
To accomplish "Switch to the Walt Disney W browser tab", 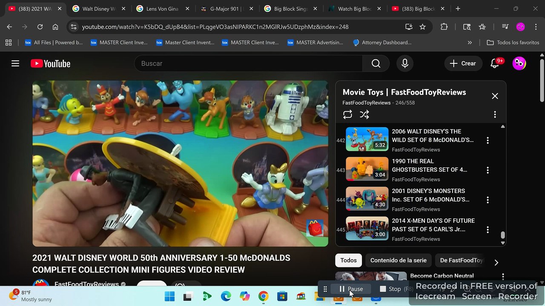I will (x=98, y=8).
